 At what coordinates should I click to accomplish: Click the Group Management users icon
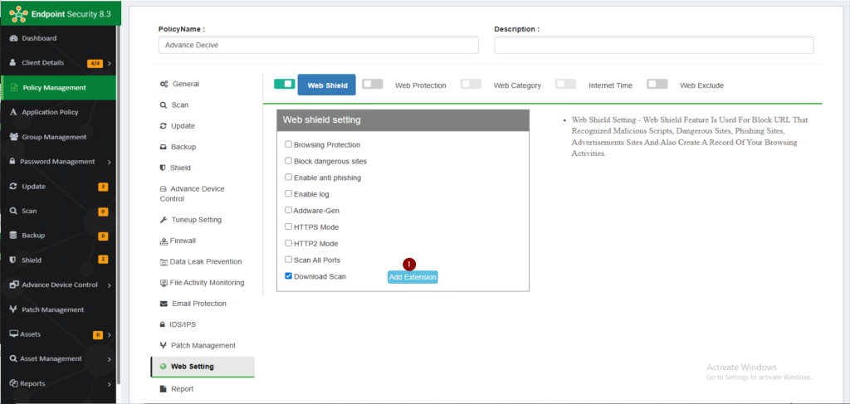[x=13, y=137]
